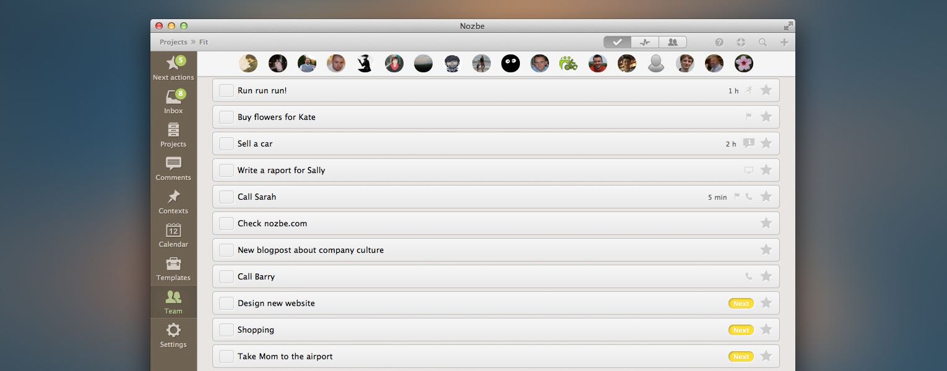Open the Templates section
947x371 pixels.
(x=173, y=269)
